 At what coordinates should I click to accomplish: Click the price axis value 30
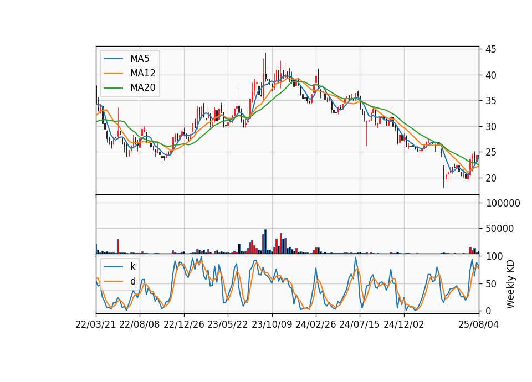[x=490, y=127]
